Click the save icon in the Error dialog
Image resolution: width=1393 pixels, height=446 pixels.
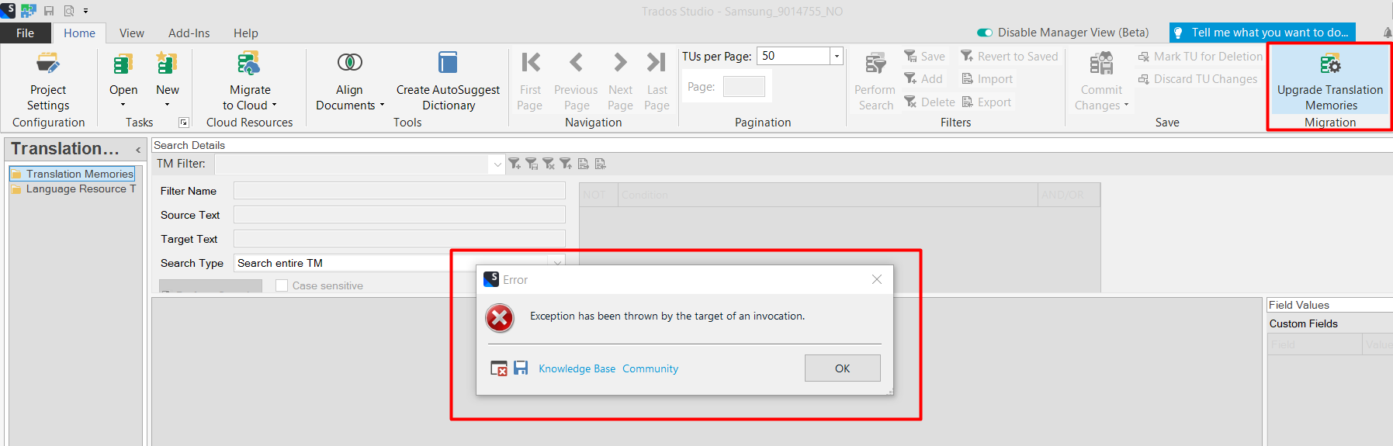pos(521,368)
